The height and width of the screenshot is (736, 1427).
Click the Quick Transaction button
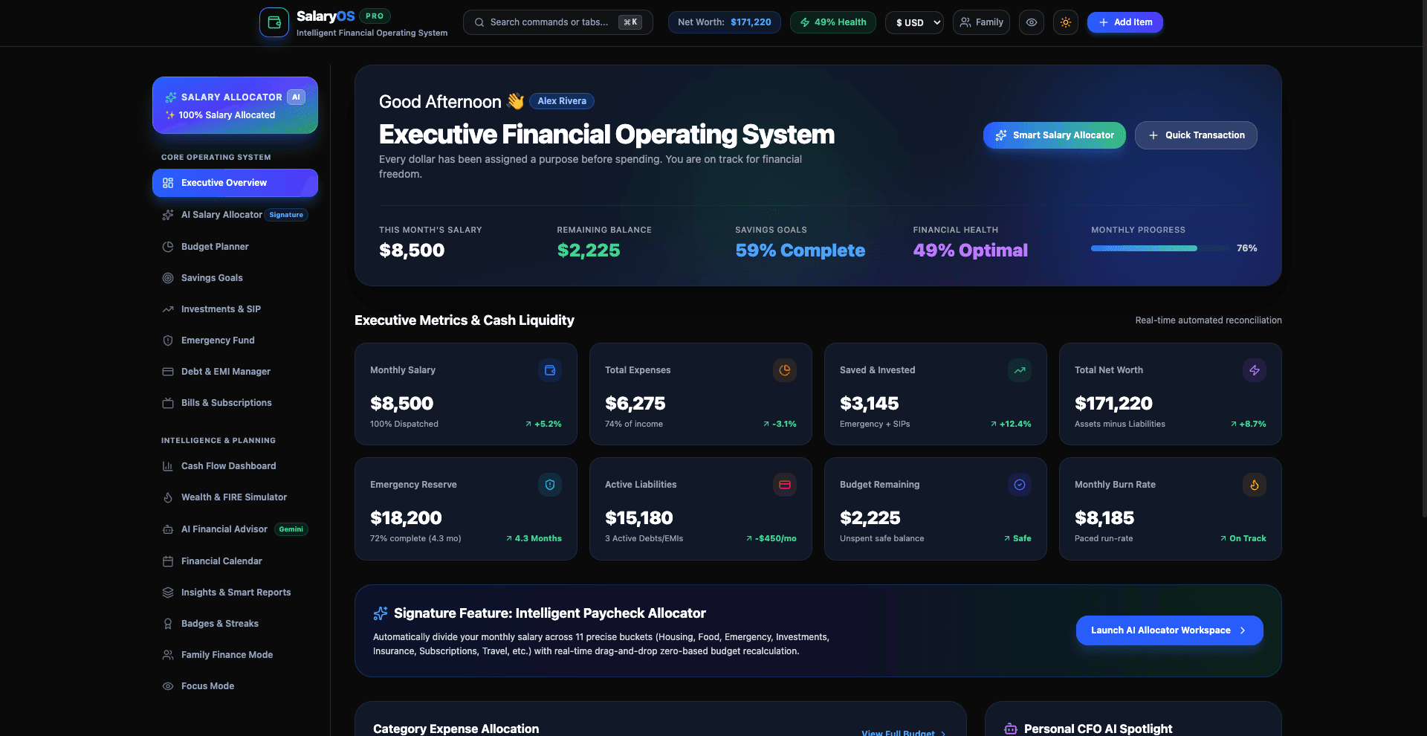[1196, 135]
